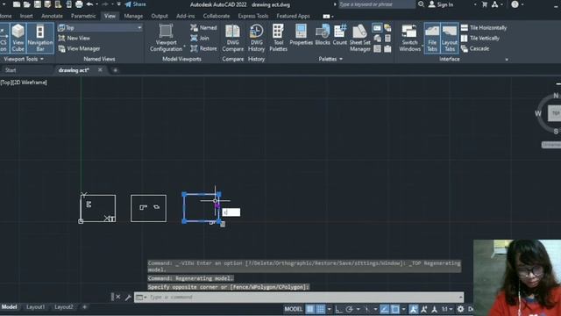Toggle ortho mode in status bar
561x316 pixels.
pyautogui.click(x=338, y=309)
